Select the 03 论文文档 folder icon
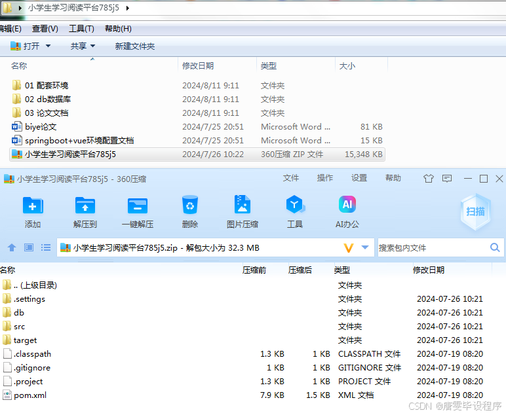 point(16,113)
